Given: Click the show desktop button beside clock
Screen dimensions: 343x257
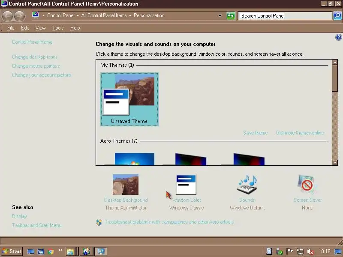Looking at the screenshot, I should point(338,251).
